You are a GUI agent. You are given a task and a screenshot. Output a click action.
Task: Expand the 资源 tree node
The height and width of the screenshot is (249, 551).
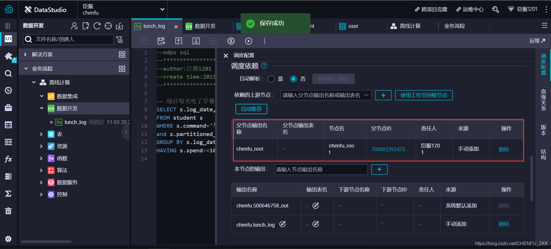[x=41, y=146]
